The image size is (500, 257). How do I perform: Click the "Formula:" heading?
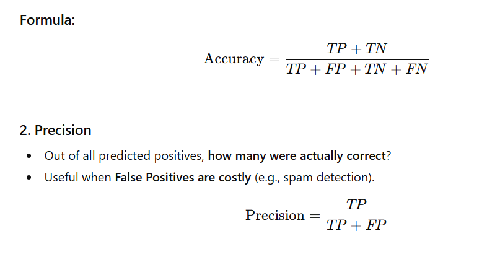point(47,20)
